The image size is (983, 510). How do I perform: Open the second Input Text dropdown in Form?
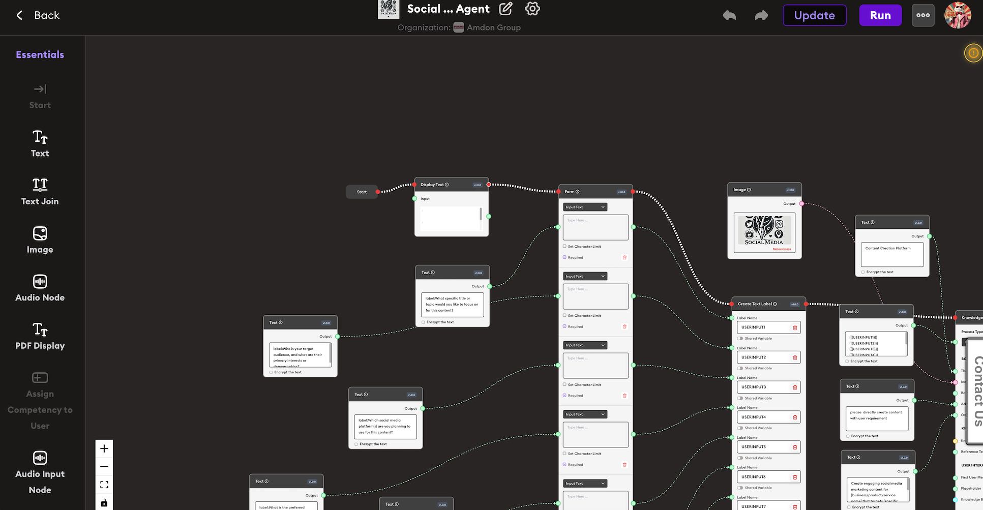pos(584,276)
